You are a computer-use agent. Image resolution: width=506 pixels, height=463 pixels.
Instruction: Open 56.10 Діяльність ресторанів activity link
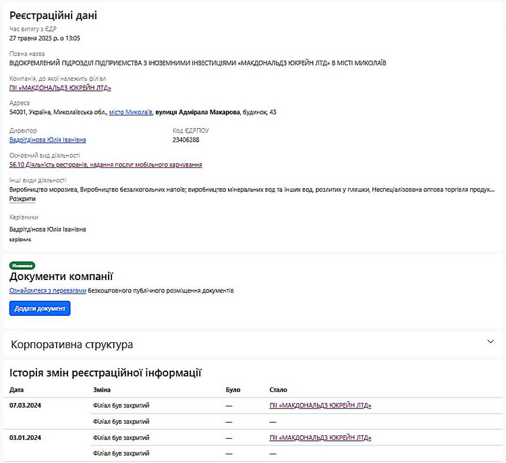coord(106,164)
